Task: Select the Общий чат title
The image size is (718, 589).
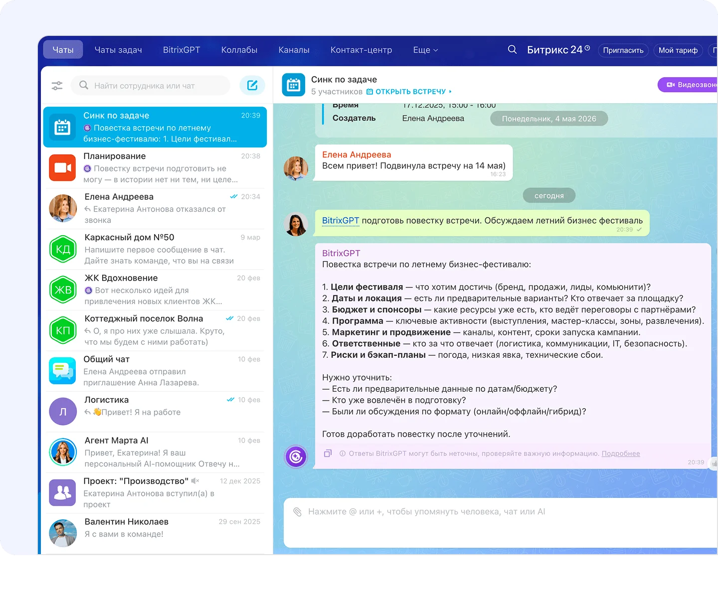Action: [106, 359]
